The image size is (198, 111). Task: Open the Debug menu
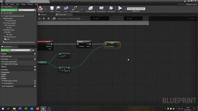click(x=24, y=4)
